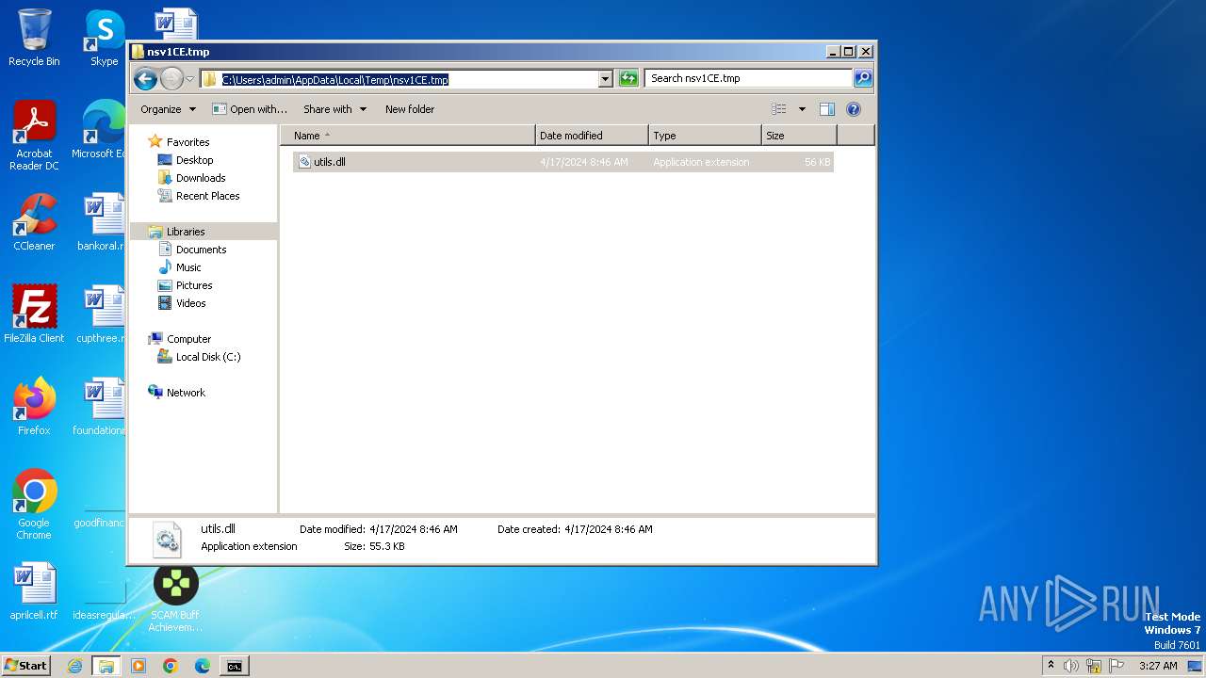Click the volume speaker tray icon
This screenshot has width=1206, height=678.
coord(1071,666)
